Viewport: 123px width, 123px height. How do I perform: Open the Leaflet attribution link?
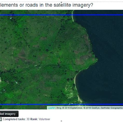tap(51, 108)
